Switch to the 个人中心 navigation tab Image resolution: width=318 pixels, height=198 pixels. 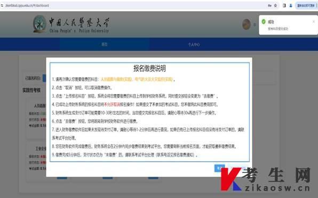pos(194,45)
